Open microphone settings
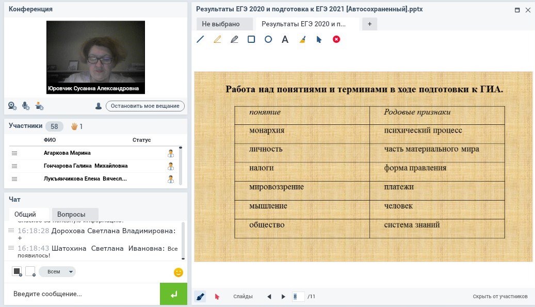Viewport: 535px width, 307px height. (x=26, y=106)
